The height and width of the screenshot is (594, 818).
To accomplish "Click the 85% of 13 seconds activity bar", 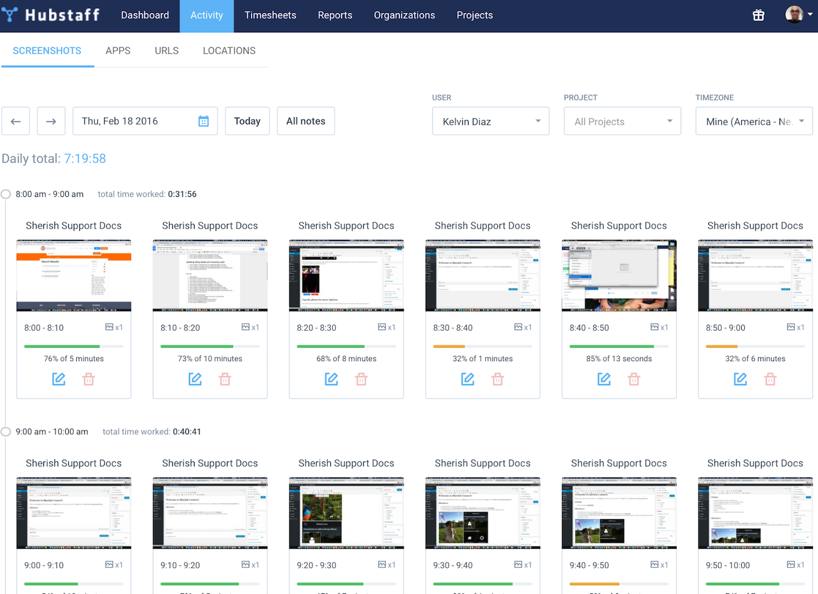I will click(x=619, y=346).
